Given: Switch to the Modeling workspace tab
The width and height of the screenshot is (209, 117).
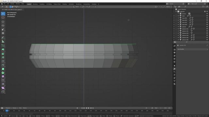Looking at the screenshot, I should [35, 4].
